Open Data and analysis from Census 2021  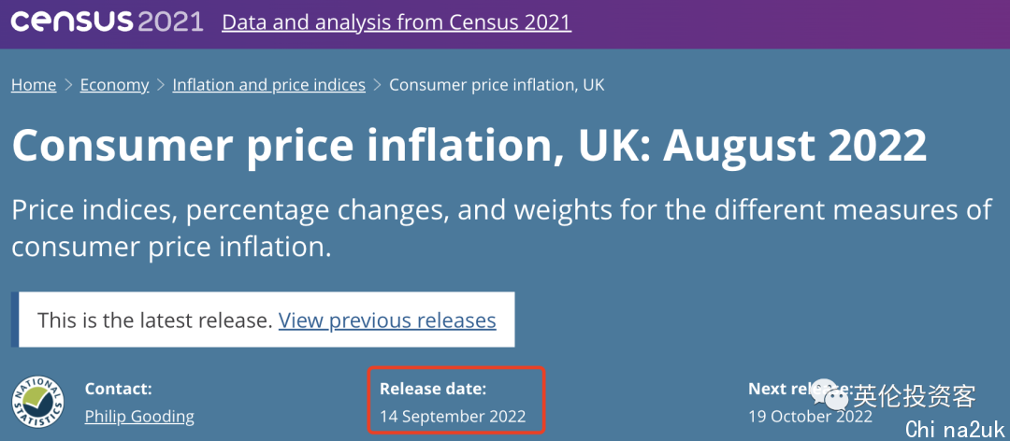397,22
